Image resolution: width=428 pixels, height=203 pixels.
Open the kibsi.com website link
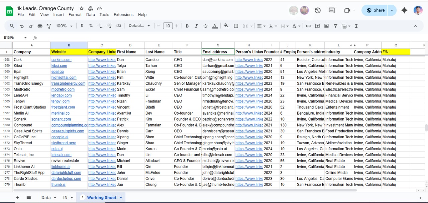click(x=59, y=66)
